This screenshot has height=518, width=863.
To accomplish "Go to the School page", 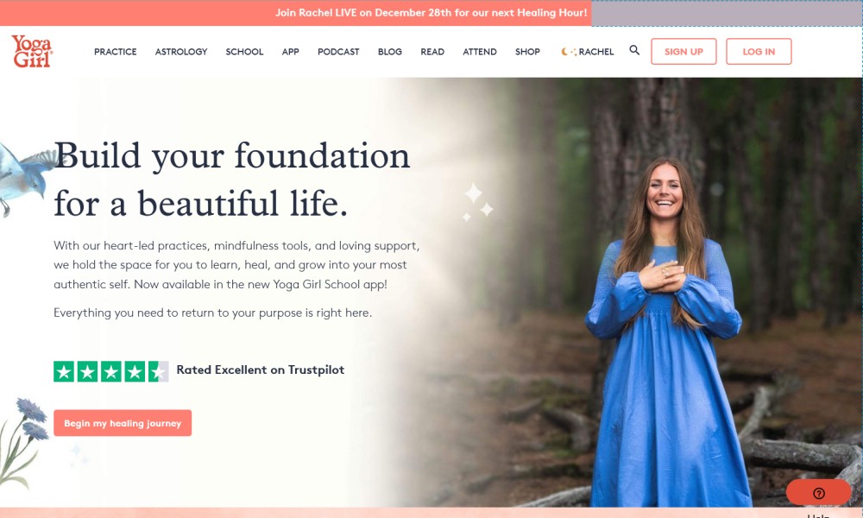I will tap(244, 52).
